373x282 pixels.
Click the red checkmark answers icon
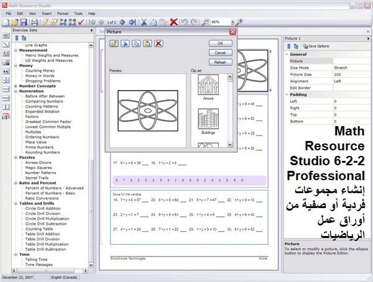(81, 22)
